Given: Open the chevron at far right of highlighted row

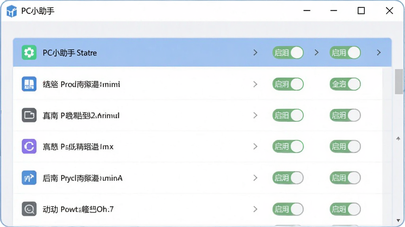Looking at the screenshot, I should click(x=379, y=52).
